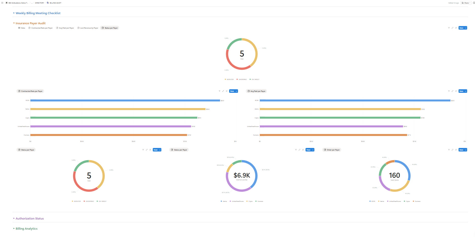
Task: Open settings icon for Avg Paid per Payer chart
Action: (456, 91)
